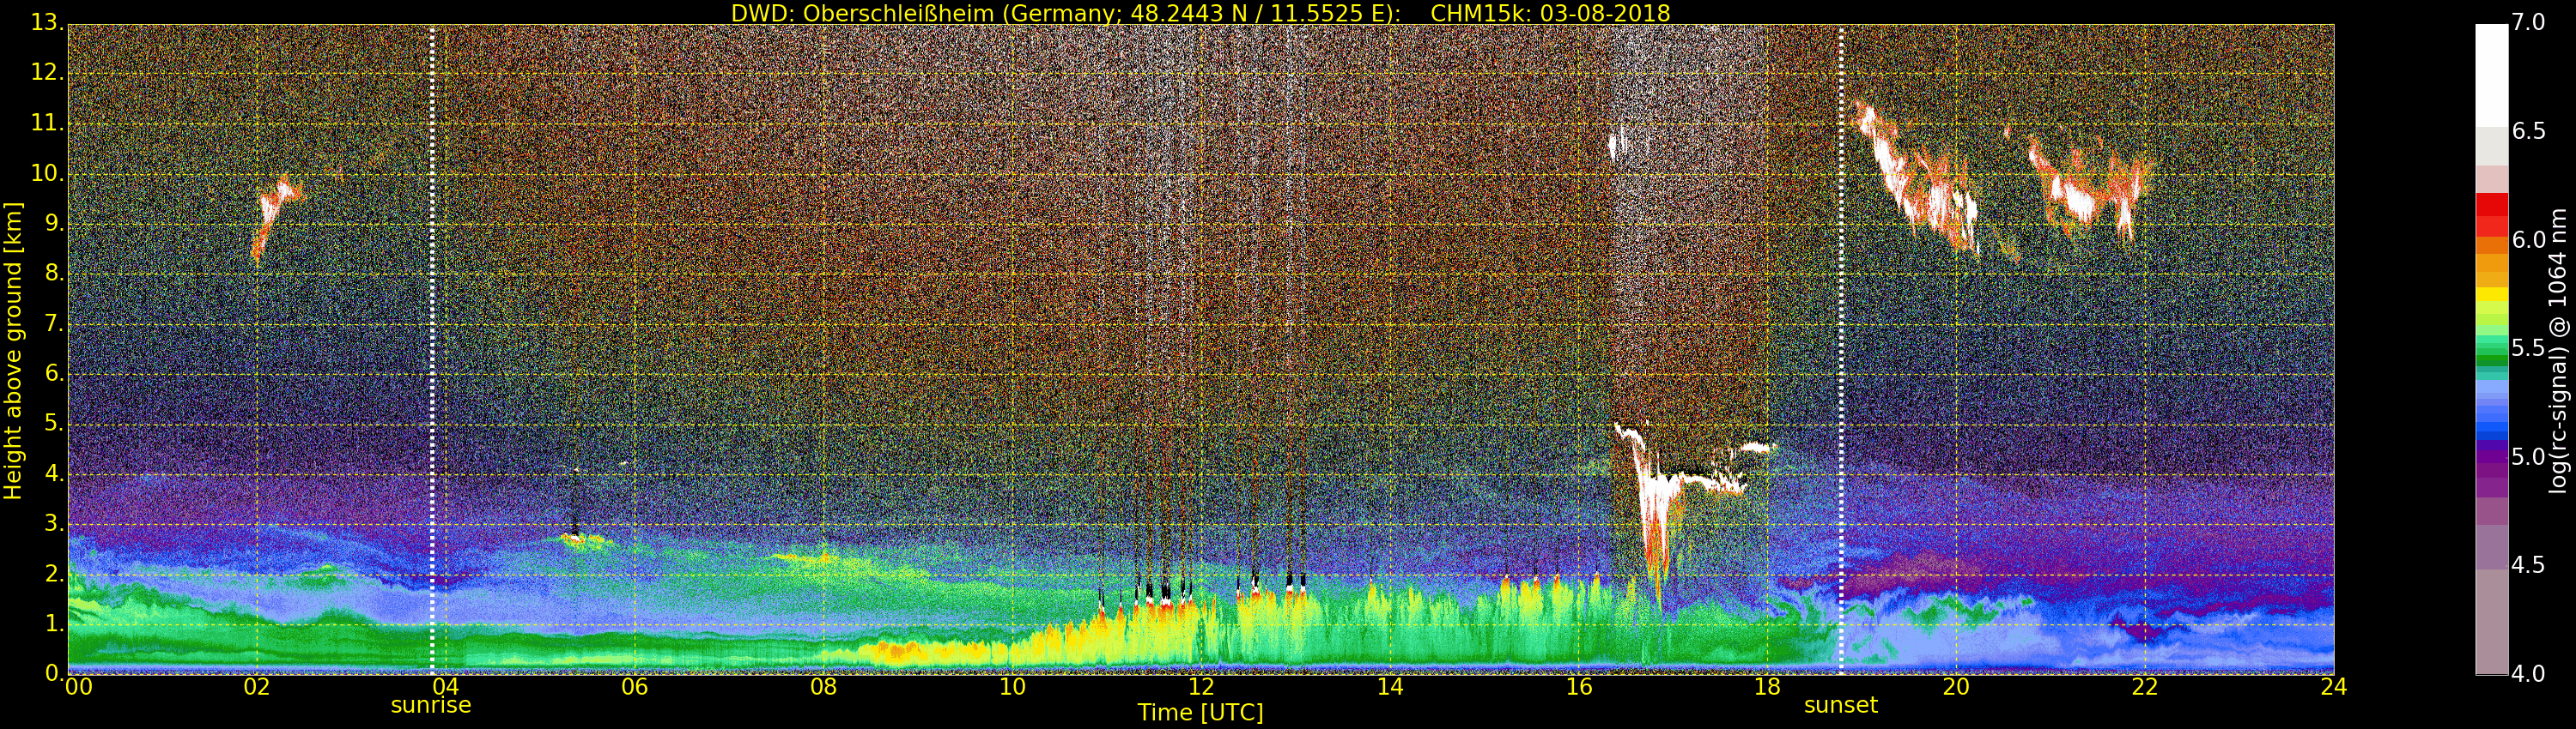Screen dimensions: 2576x729
Task: Click the purple segment of the colorbar
Action: click(2491, 469)
